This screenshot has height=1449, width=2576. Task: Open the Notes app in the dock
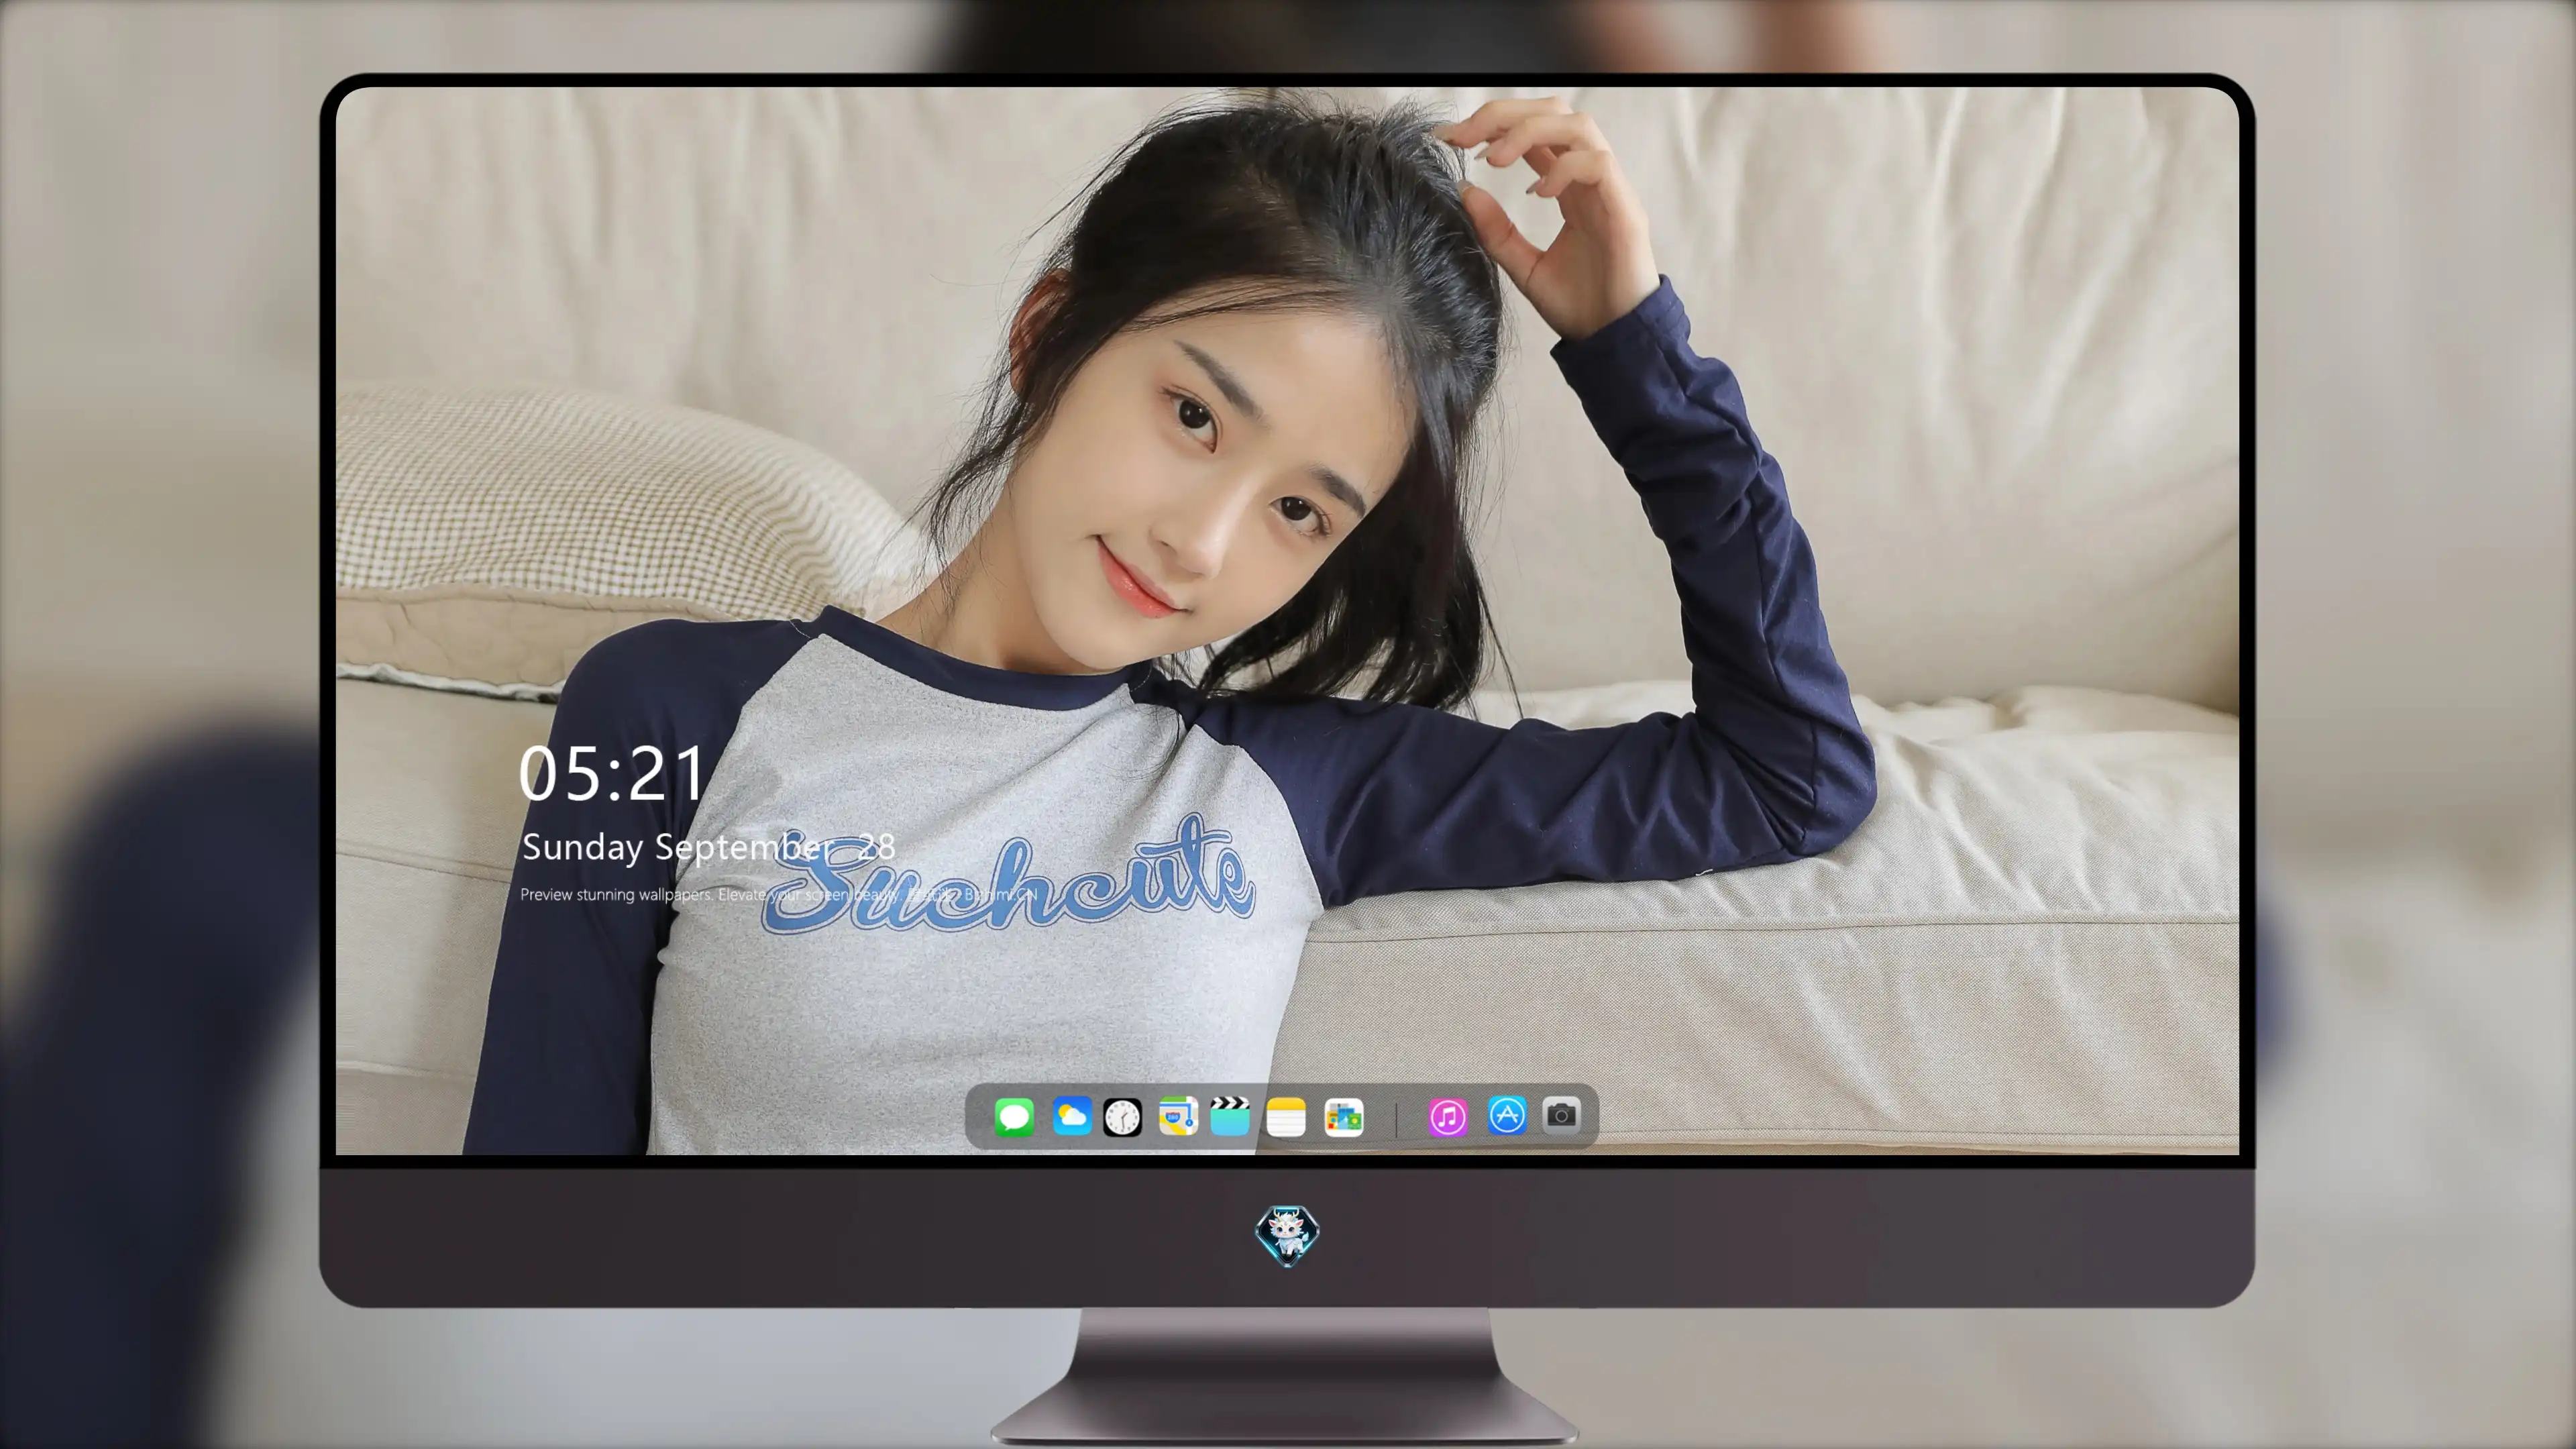pos(1286,1117)
